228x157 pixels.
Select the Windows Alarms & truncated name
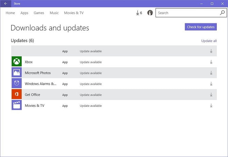pyautogui.click(x=40, y=84)
